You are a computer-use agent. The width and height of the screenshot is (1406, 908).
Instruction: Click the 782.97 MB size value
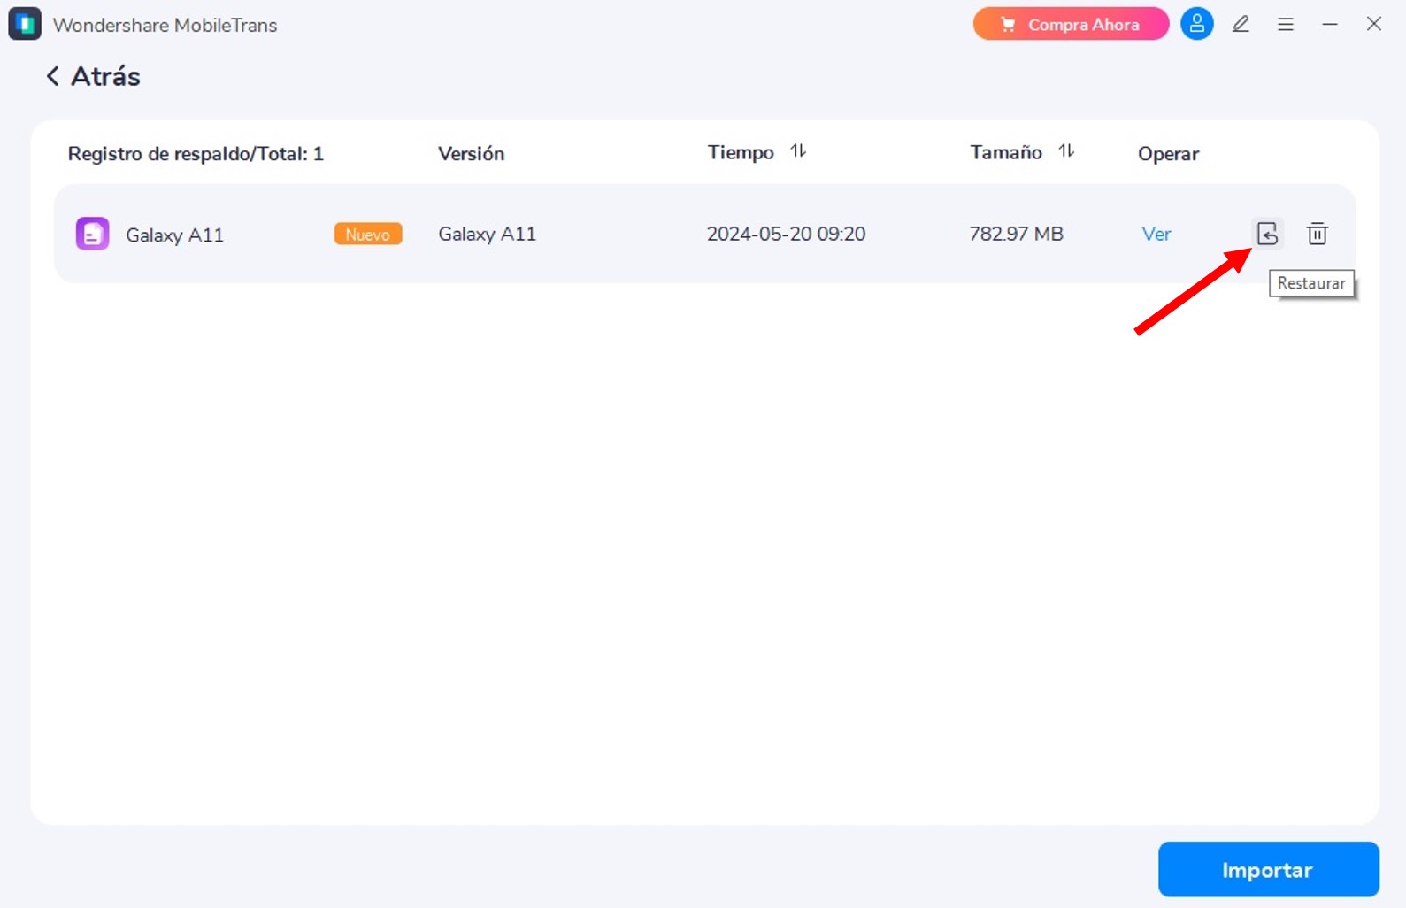[1016, 235]
